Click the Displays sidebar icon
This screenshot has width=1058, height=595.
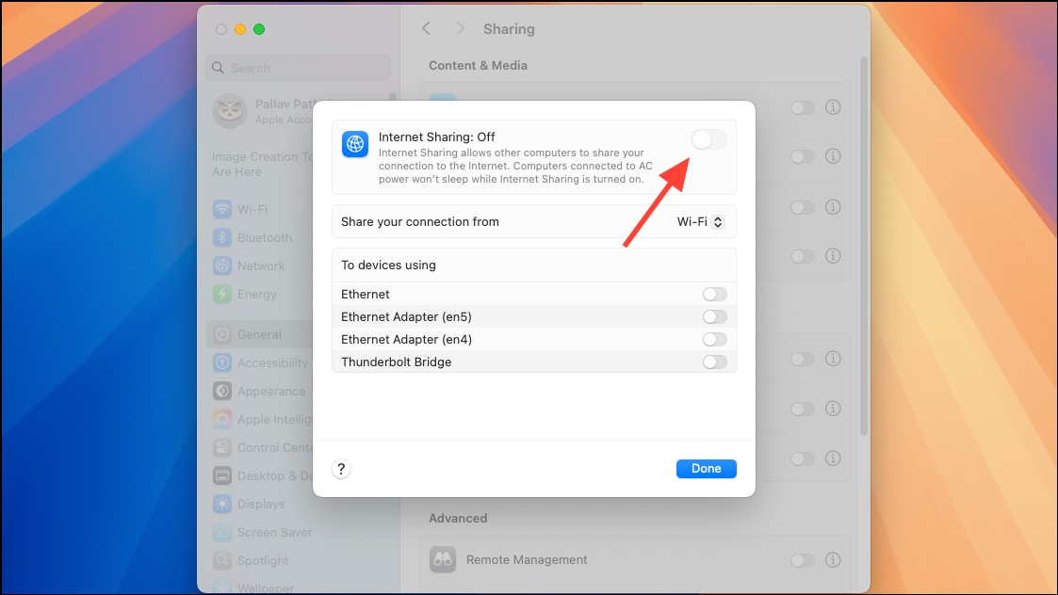tap(222, 504)
